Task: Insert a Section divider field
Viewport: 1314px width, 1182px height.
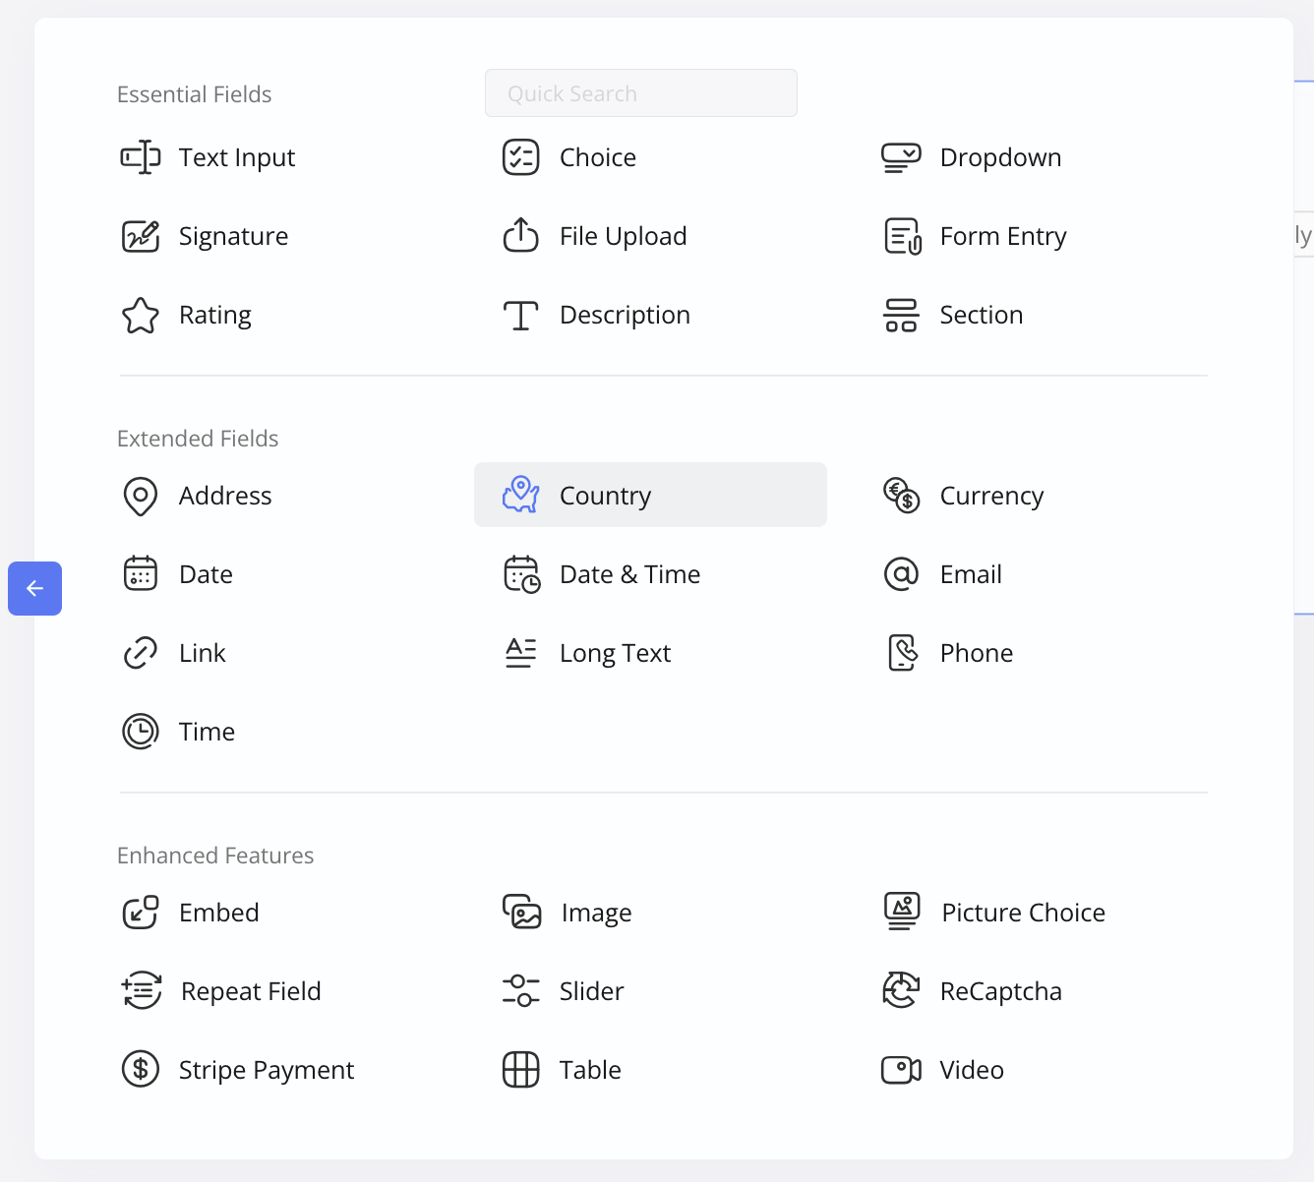Action: 981,315
